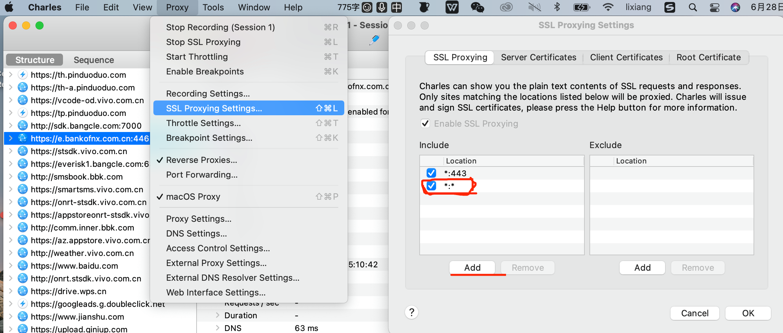Expand https://vcode-od.vivo.com.cn tree node
Screen dimensions: 783x333
pos(11,100)
